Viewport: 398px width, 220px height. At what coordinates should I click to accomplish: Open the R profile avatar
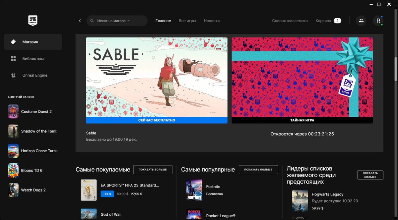(x=378, y=21)
